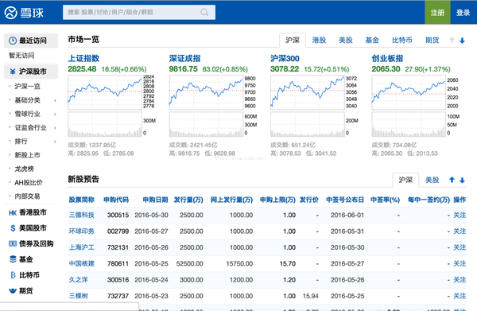
Task: Move 市场一览 section down with blue arrow
Action: [462, 41]
